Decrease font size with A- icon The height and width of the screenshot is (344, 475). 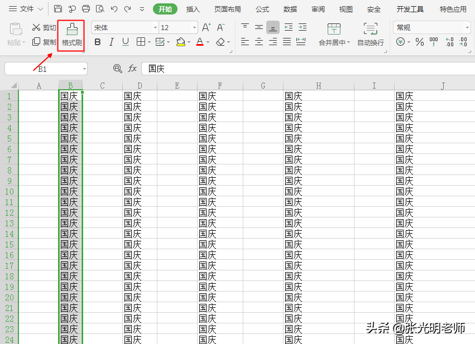click(221, 27)
